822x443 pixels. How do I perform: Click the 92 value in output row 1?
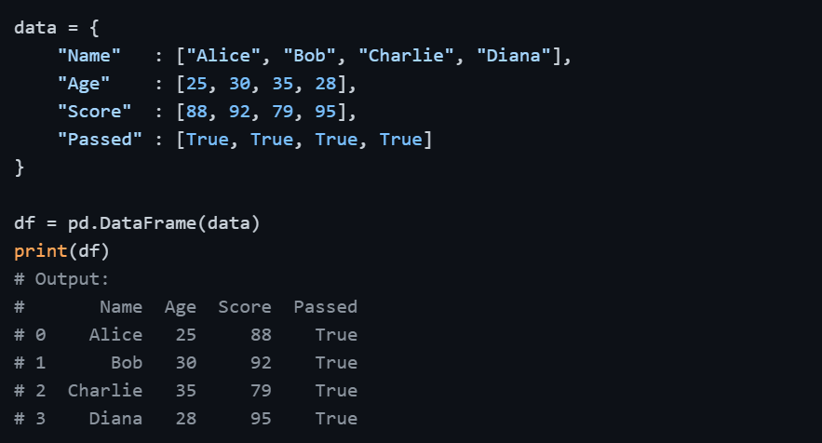pyautogui.click(x=261, y=363)
